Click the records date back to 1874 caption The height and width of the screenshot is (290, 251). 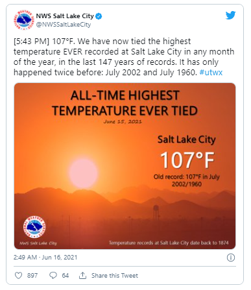click(x=169, y=243)
